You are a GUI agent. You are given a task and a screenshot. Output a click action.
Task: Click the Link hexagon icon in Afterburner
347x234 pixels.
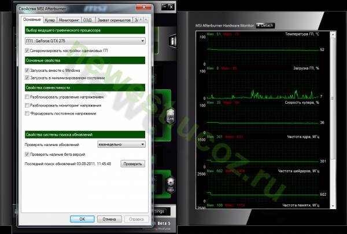point(171,116)
